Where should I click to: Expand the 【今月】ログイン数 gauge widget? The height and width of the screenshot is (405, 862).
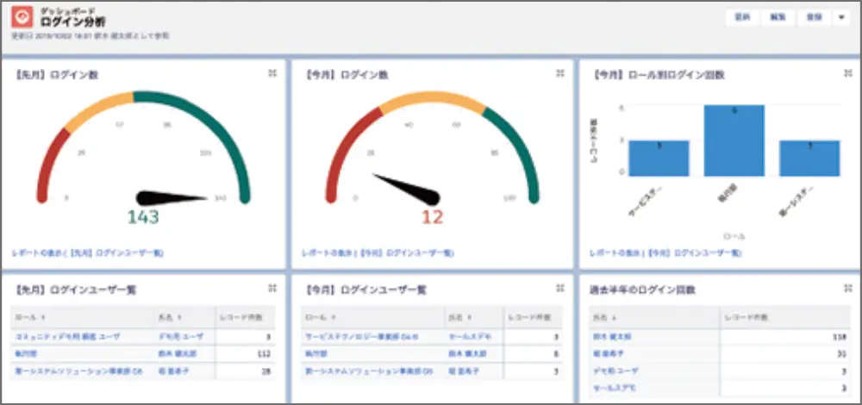[560, 74]
